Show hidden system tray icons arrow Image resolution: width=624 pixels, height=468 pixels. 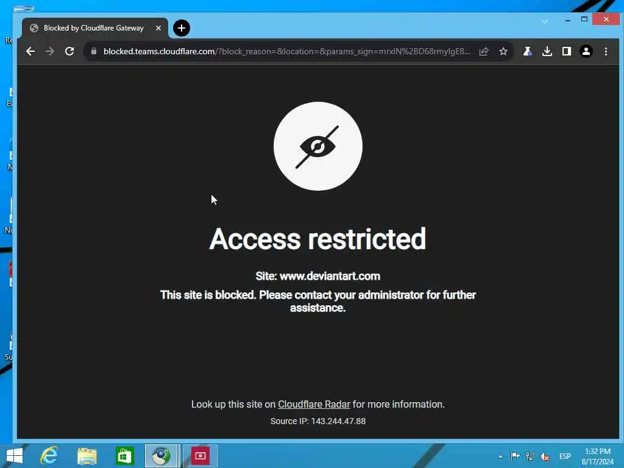pos(500,456)
